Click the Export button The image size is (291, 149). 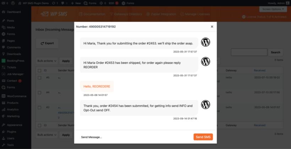click(x=47, y=43)
